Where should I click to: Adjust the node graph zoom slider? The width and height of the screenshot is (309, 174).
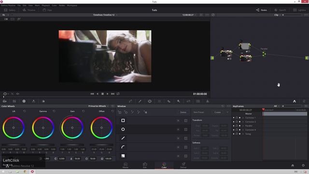point(292,15)
